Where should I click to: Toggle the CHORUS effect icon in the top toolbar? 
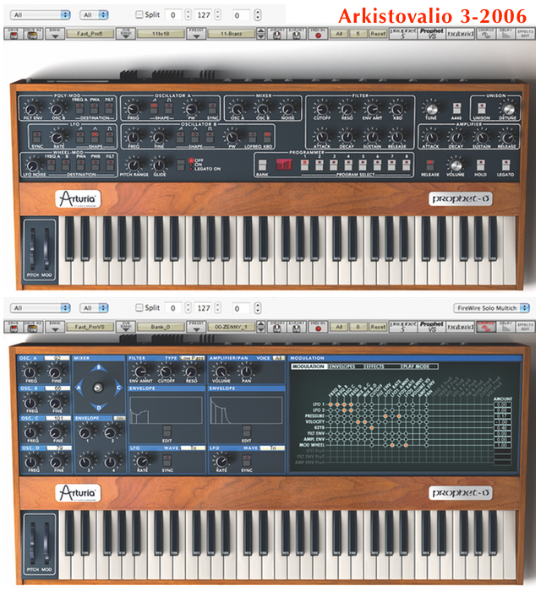[486, 34]
